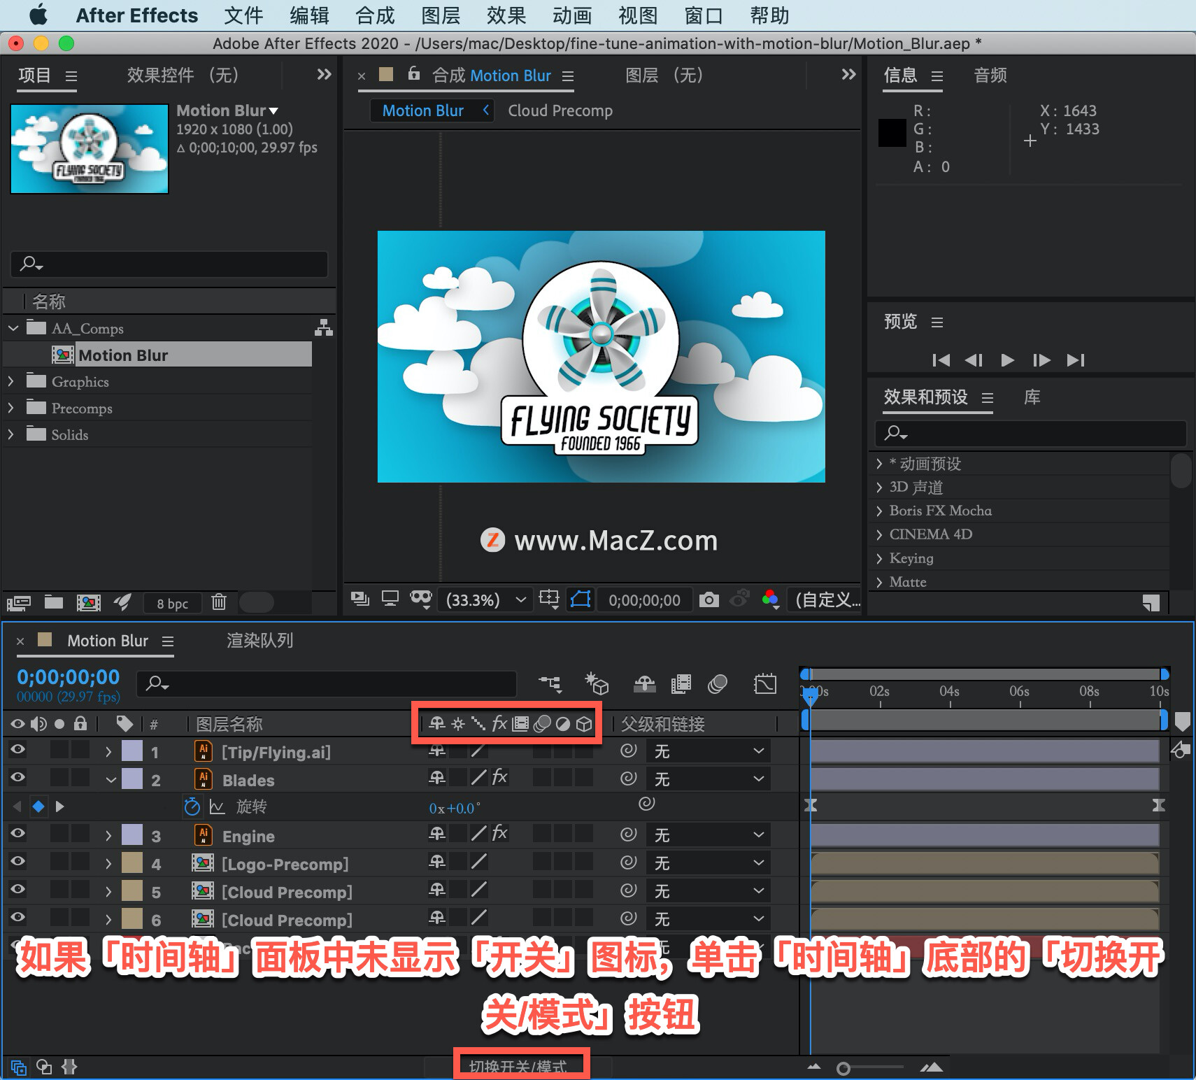
Task: Toggle always preview this view icon
Action: point(360,599)
